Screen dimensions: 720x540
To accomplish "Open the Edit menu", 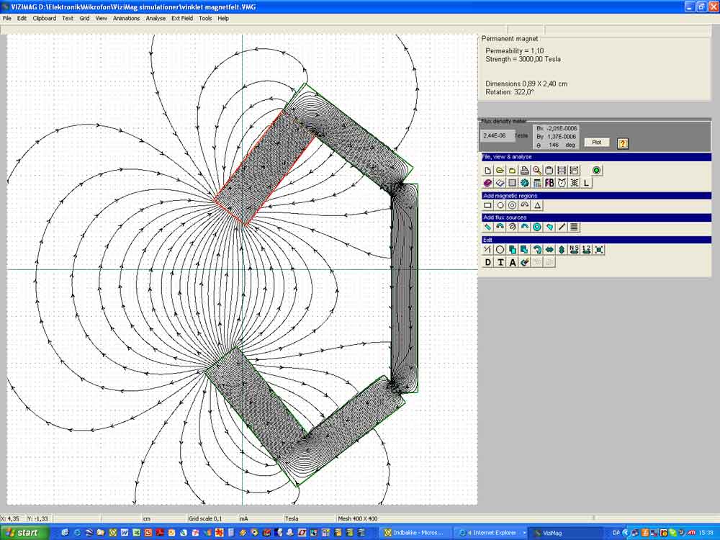I will tap(22, 19).
